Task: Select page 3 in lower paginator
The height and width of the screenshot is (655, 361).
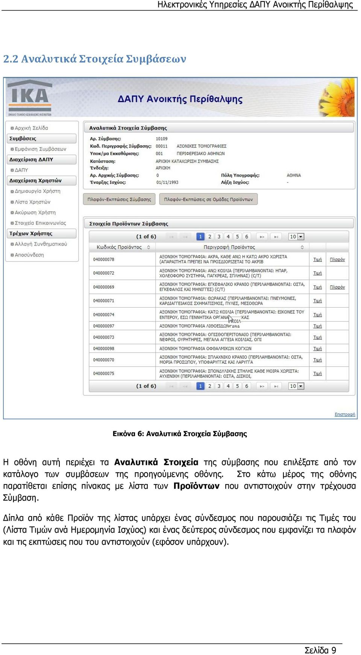Action: pos(219,386)
